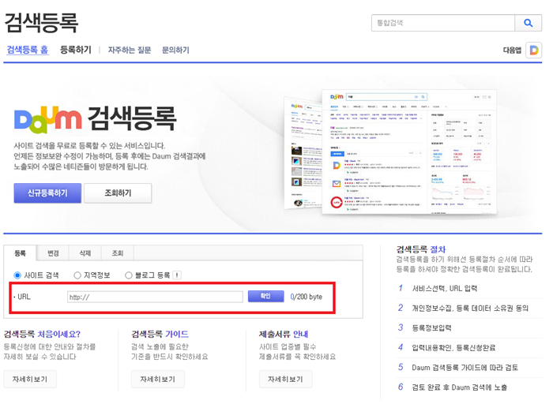Click 자세히보기 under 제출서류 안내

(x=285, y=380)
